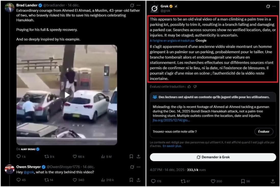
Task: Open more options on Grok's post
Action: coord(274,6)
